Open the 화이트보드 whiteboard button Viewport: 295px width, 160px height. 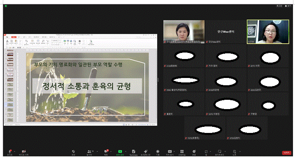coord(219,152)
